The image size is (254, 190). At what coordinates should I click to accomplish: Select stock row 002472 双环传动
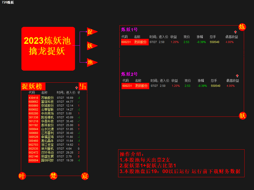pyautogui.click(x=54, y=152)
